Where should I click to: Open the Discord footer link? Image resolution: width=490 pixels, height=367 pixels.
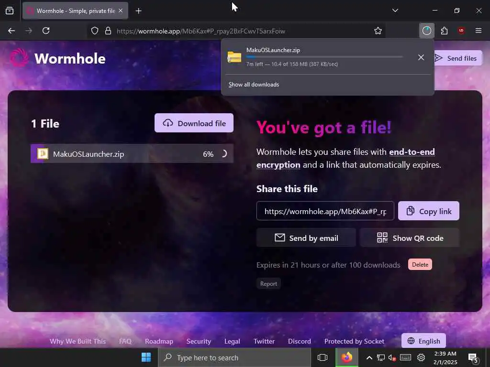click(300, 341)
